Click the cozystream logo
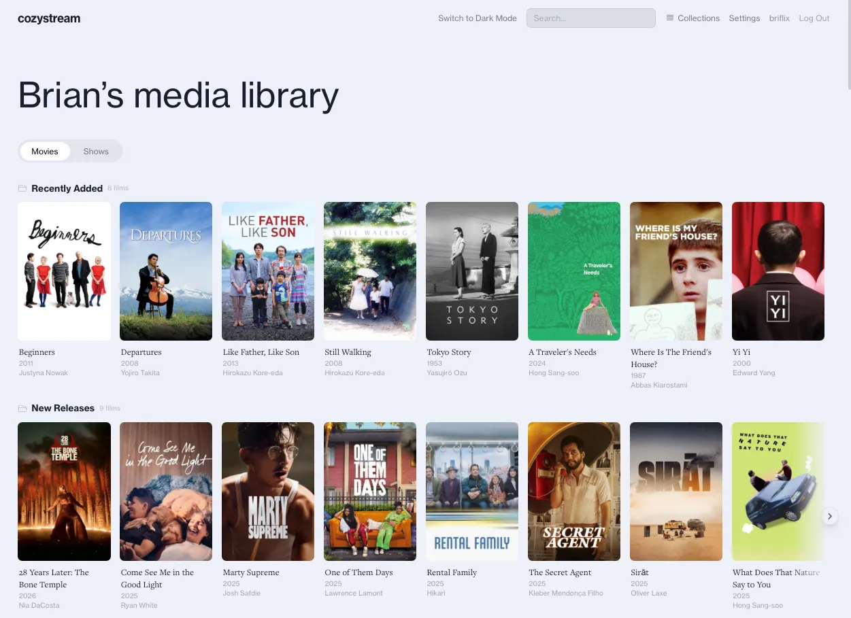The width and height of the screenshot is (851, 618). [49, 18]
